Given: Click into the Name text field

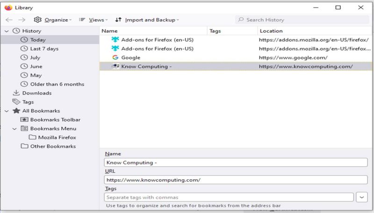Looking at the screenshot, I should pos(236,162).
